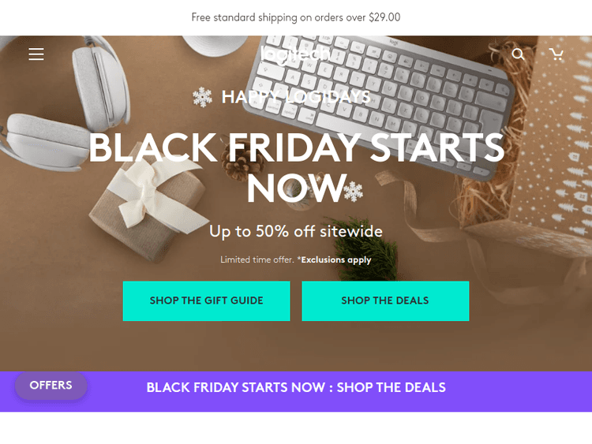592x444 pixels.
Task: Click the wrapped gift box image
Action: [149, 203]
